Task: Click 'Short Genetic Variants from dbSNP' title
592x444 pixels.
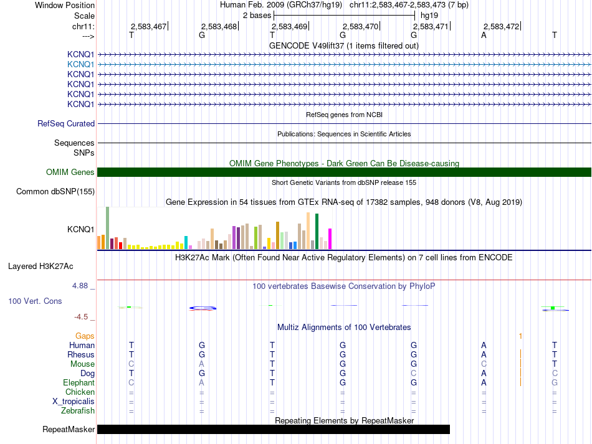Action: [x=344, y=182]
